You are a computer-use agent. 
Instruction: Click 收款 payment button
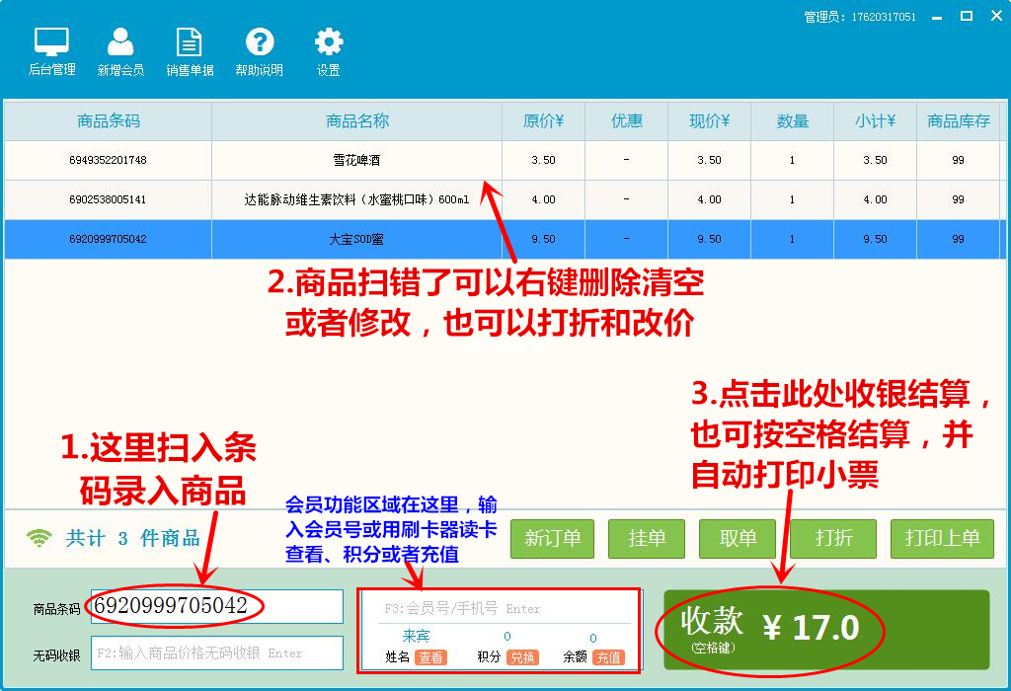[826, 630]
